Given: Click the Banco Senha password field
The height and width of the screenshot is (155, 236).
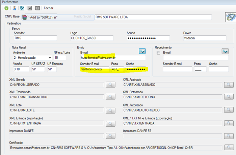Looking at the screenshot, I should 148,38.
